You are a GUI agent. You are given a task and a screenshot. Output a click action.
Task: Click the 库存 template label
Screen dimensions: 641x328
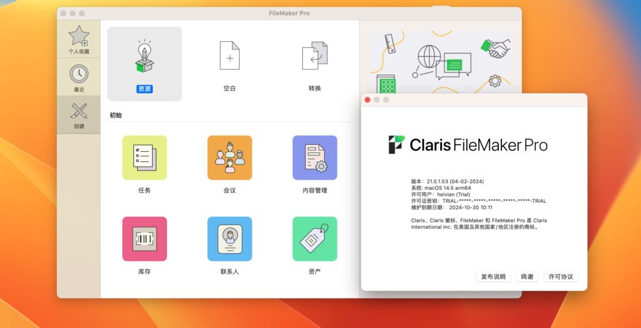tap(145, 272)
